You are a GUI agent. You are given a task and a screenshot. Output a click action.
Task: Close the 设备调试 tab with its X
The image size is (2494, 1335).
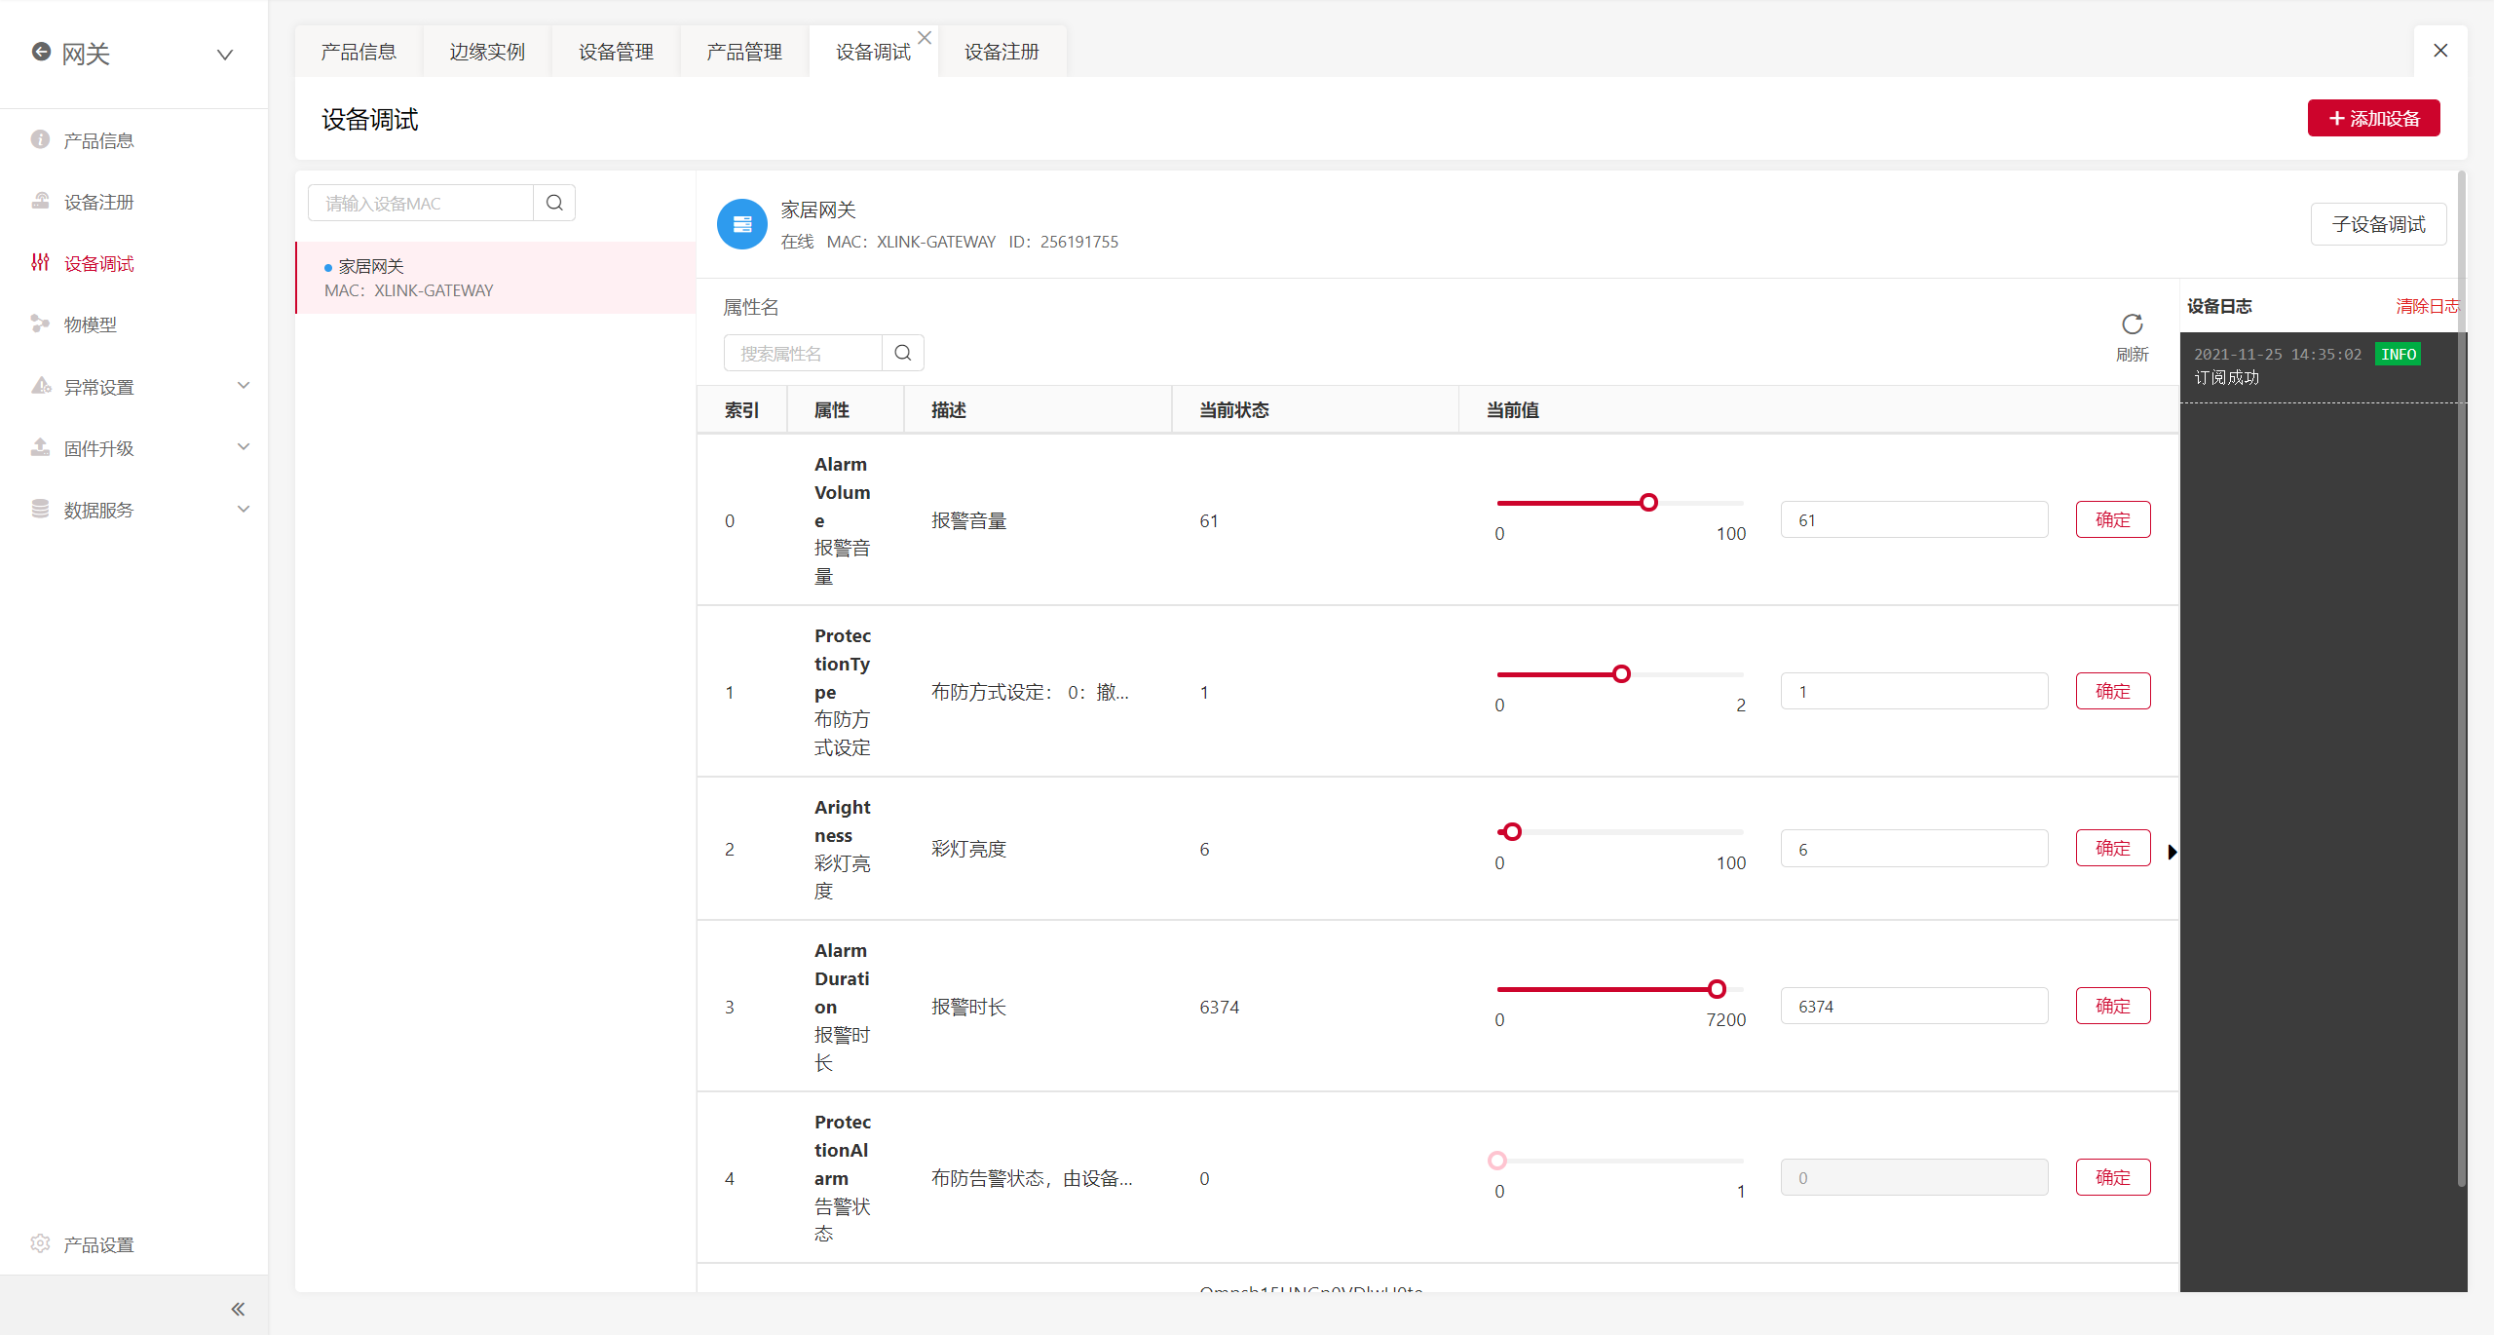click(x=925, y=38)
